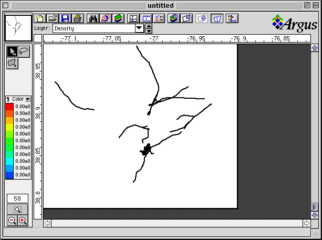Click the hand with blue arrows icon
322x240 pixels.
pos(232,18)
